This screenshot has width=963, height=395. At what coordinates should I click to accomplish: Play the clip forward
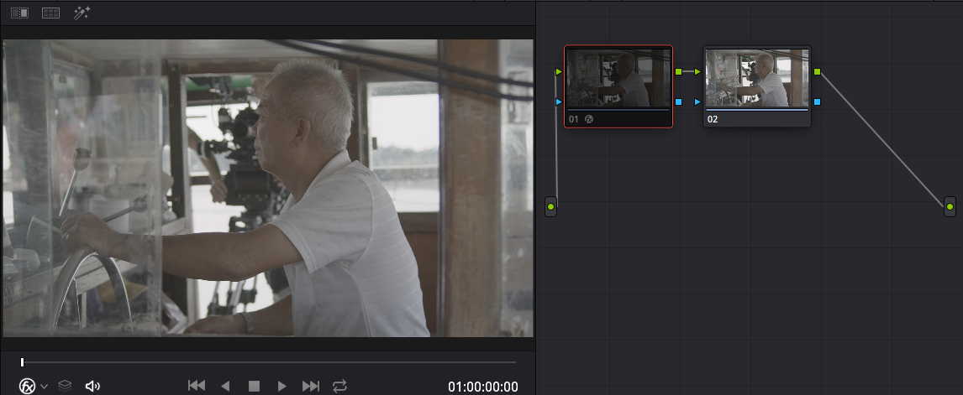click(282, 386)
